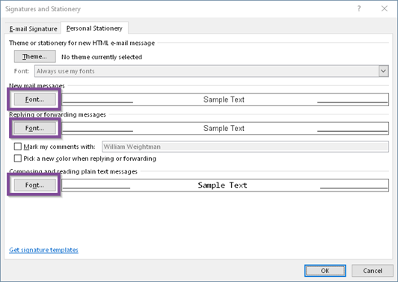Click the Theme or stationery for new HTML heading

point(82,43)
